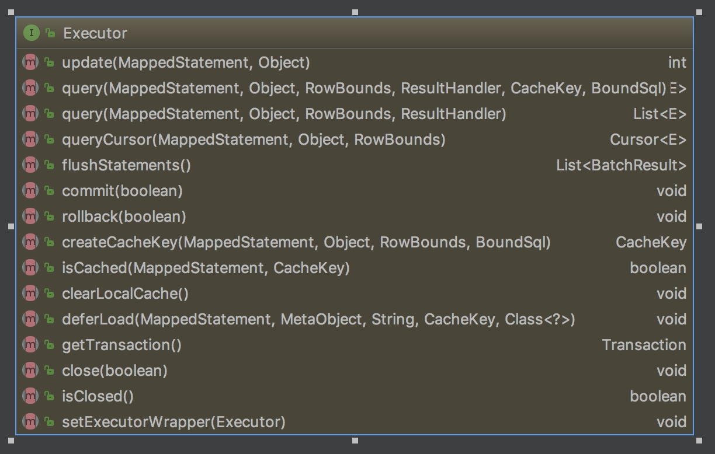The image size is (715, 454).
Task: Select flushStatements() method
Action: [126, 165]
